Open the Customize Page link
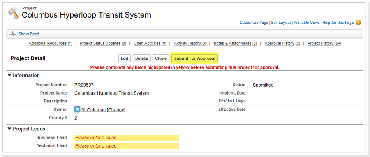The height and width of the screenshot is (157, 370). (254, 23)
